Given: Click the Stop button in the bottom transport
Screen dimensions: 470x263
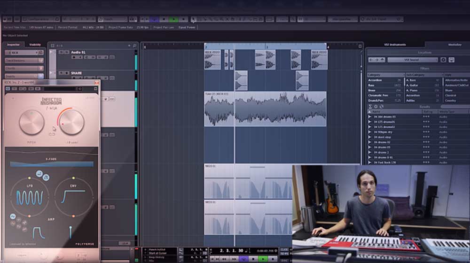Looking at the screenshot, I should coord(254,259).
